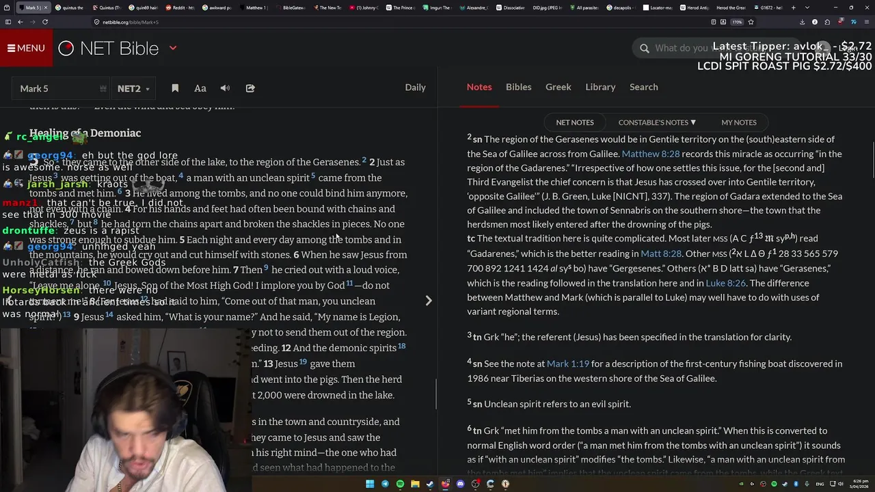Open Discord from the taskbar
This screenshot has height=492, width=875.
tap(460, 484)
